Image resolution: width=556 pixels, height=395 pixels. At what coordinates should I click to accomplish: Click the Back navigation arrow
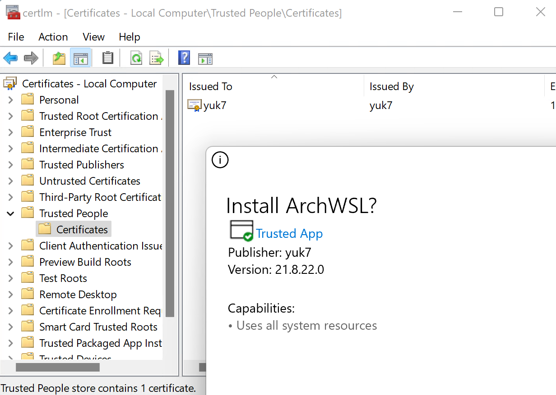click(10, 58)
